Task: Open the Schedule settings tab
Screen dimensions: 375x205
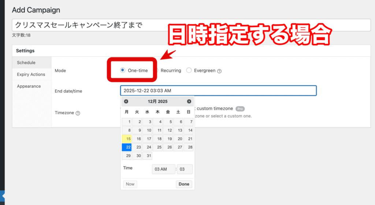Action: [32, 63]
